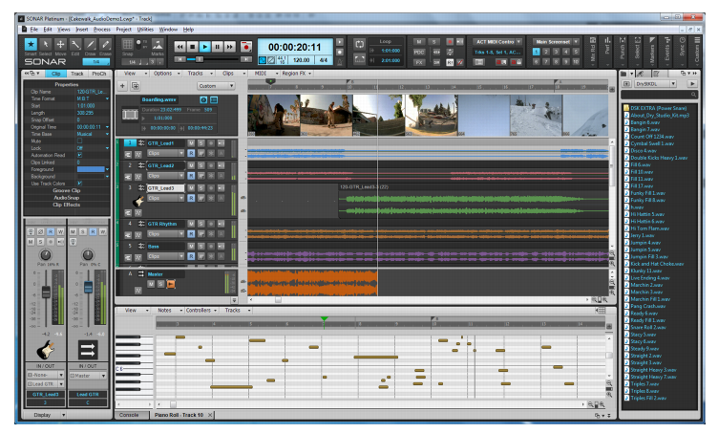Switch to the Console tab
Screen dimensions: 718x434
(x=129, y=415)
